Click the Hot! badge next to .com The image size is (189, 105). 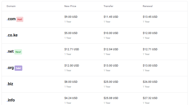pos(20,19)
